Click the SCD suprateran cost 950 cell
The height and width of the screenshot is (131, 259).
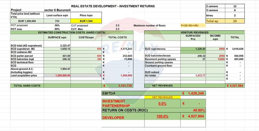[86, 49]
